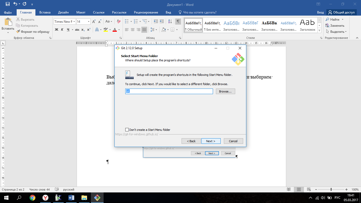Viewport: 361px width, 203px height.
Task: Open Yandex Browser from the taskbar
Action: point(45,198)
